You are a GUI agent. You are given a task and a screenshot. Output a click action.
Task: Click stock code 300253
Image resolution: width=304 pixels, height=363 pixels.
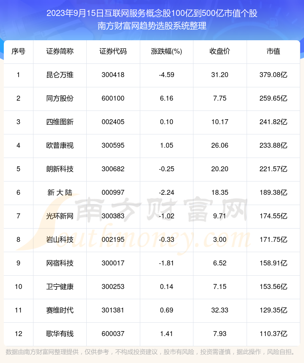[113, 287]
